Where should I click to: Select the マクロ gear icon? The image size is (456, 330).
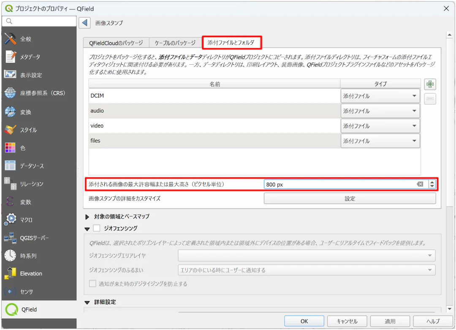[10, 219]
